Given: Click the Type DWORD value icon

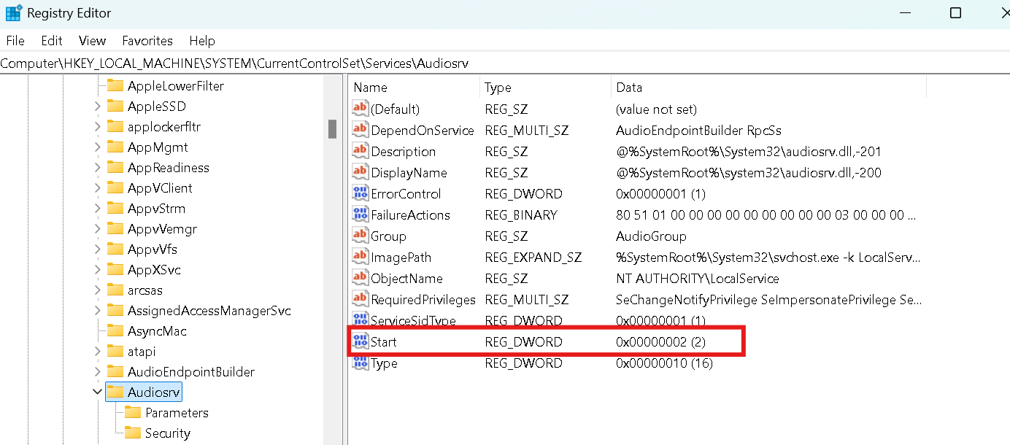Looking at the screenshot, I should point(361,363).
